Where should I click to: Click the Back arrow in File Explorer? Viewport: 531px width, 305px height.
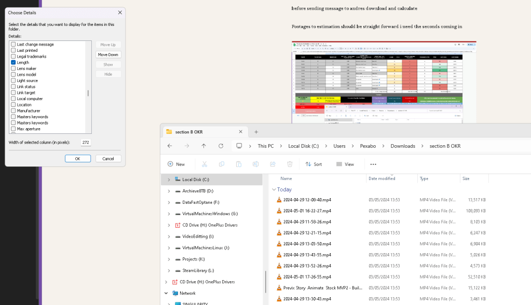coord(170,146)
